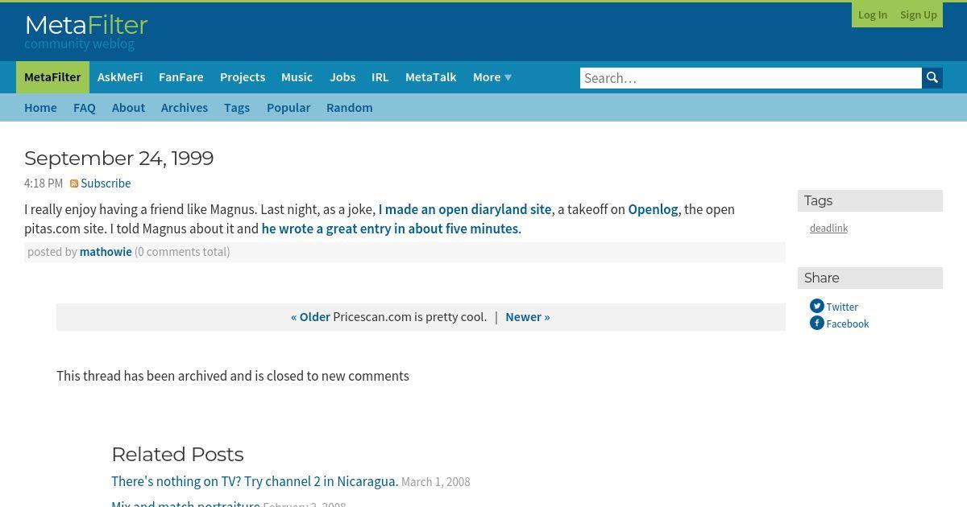This screenshot has height=507, width=967.
Task: Open the AskMeFi tab
Action: (x=120, y=77)
